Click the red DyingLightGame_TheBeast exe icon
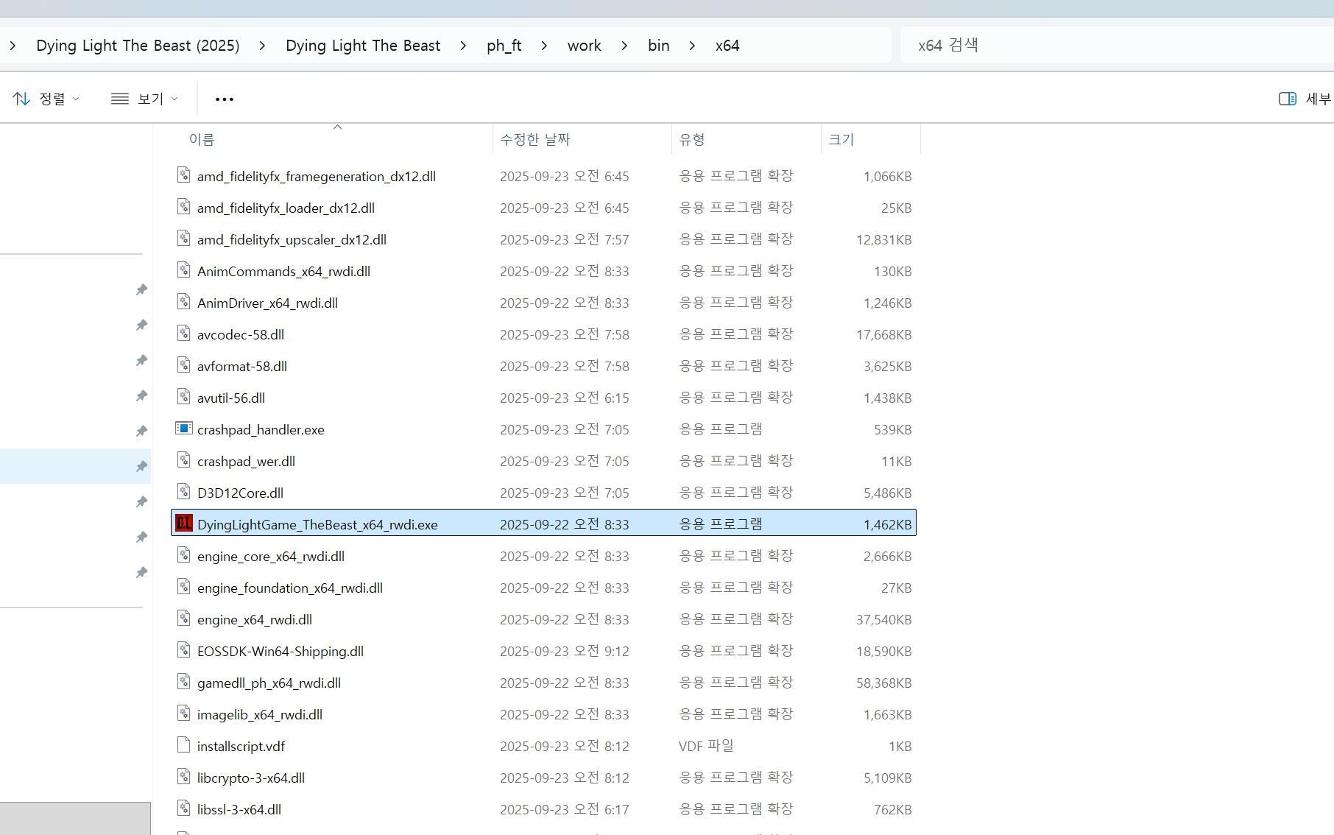The width and height of the screenshot is (1334, 835). 183,524
